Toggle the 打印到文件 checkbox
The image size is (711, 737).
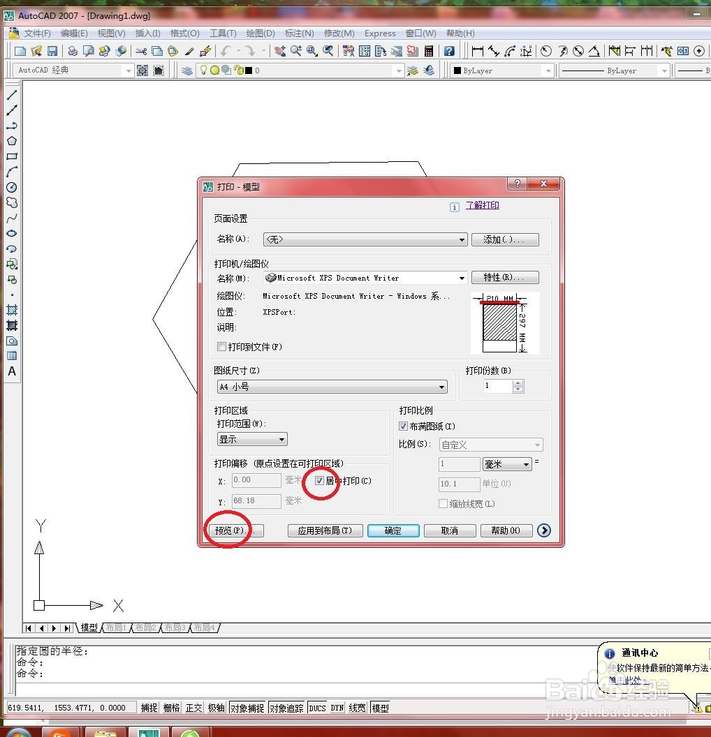[x=221, y=346]
